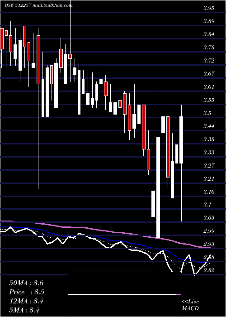Viewport: 226px width, 317px height.
Task: Click the 5MA : 3.4 reading
Action: pos(24,310)
